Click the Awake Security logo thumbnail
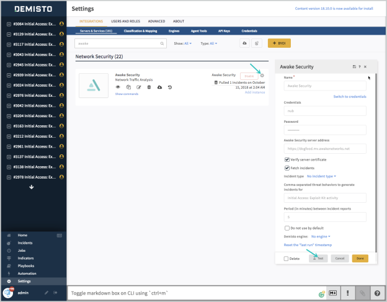This screenshot has width=387, height=302. (94, 86)
